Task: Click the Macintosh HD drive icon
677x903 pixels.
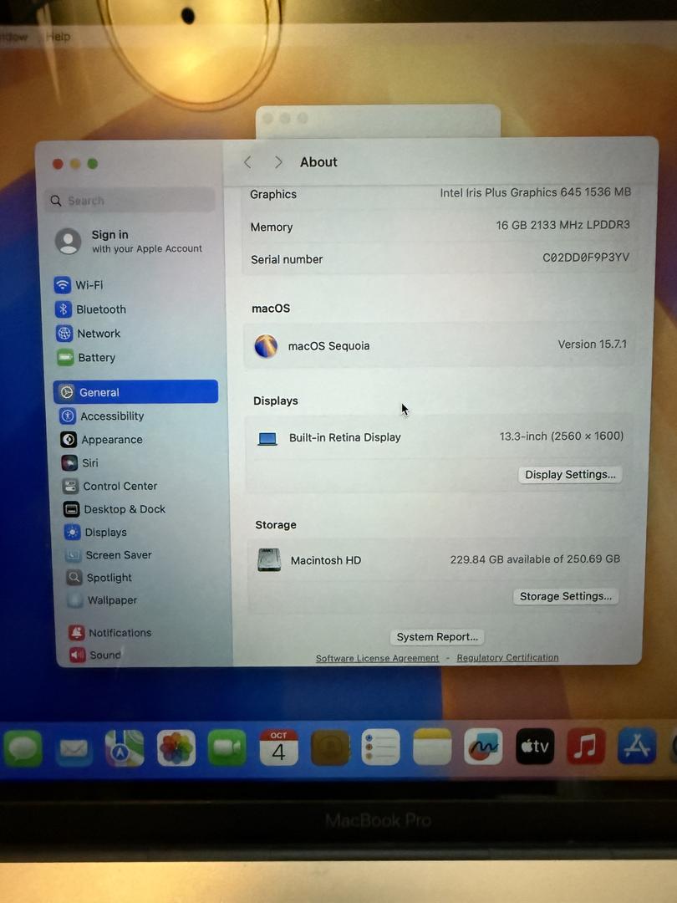Action: [x=269, y=559]
